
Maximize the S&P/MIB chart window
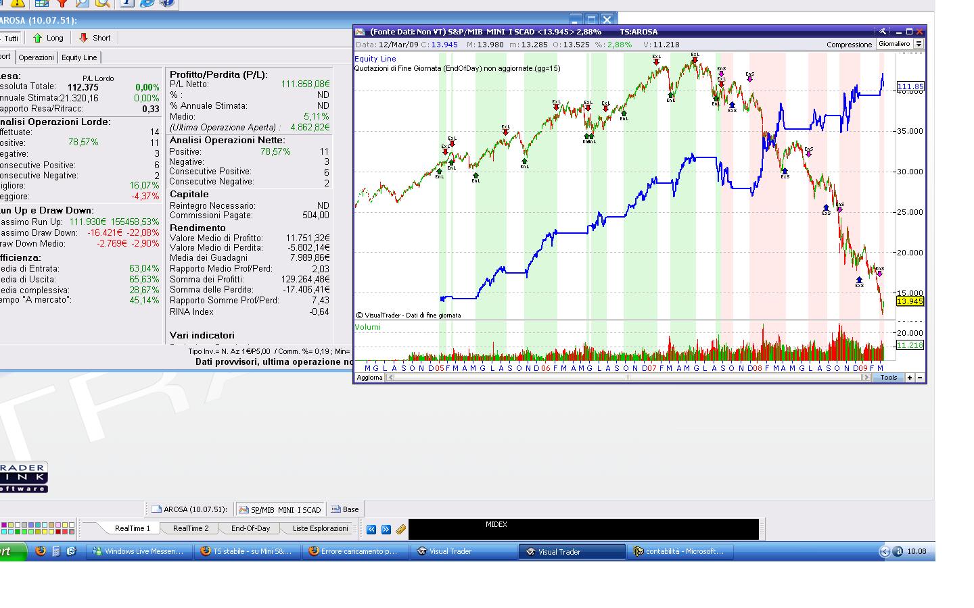[x=909, y=32]
